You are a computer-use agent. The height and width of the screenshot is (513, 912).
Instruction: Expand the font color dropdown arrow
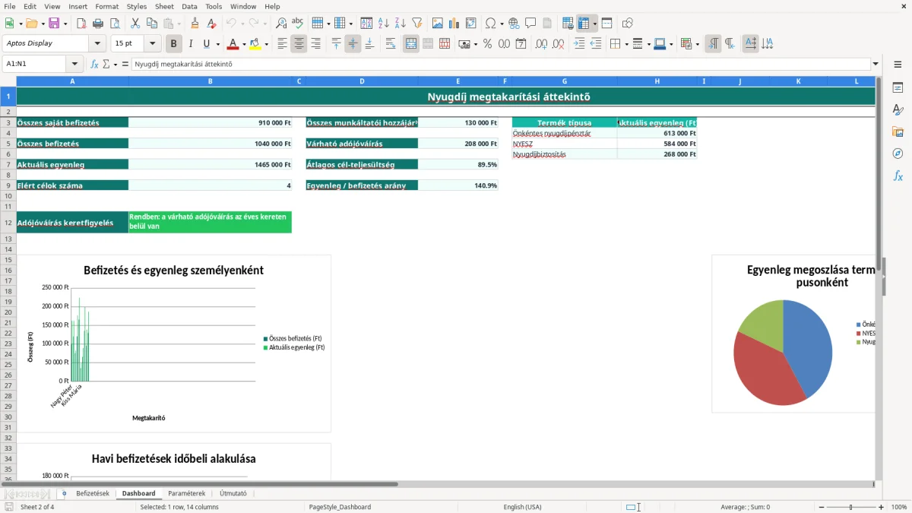(x=243, y=44)
